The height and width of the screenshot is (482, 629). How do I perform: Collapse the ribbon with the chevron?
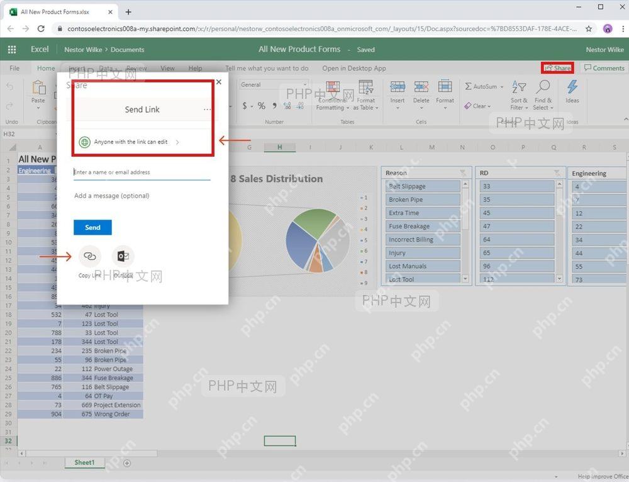625,119
